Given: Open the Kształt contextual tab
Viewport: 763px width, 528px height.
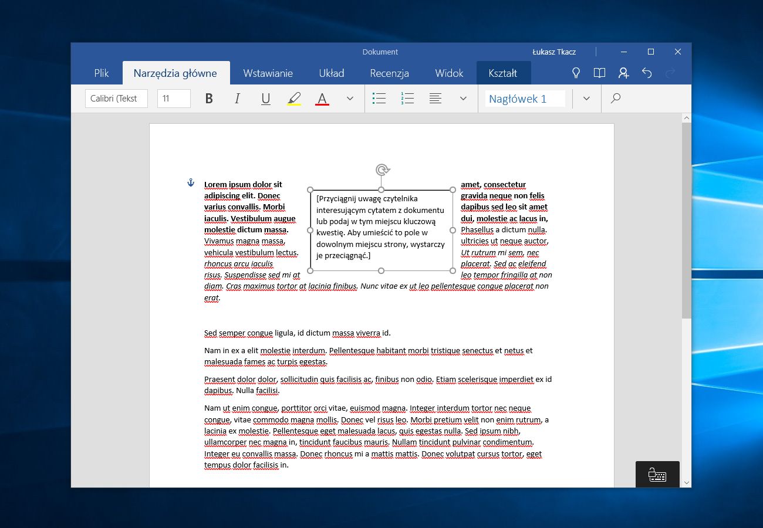Looking at the screenshot, I should point(504,73).
